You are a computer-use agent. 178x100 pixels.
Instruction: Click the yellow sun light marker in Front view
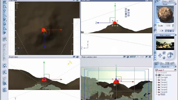point(70,62)
